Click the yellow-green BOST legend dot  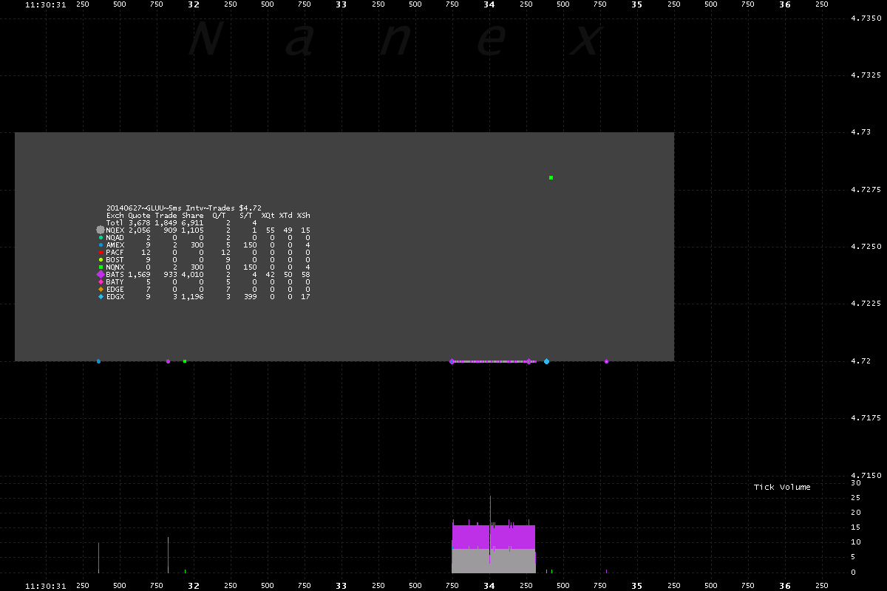click(101, 260)
